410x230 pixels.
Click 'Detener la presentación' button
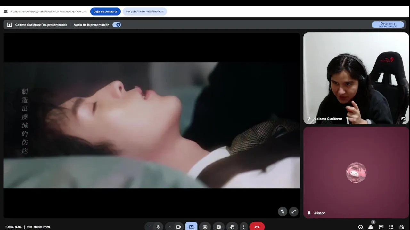[x=388, y=25]
